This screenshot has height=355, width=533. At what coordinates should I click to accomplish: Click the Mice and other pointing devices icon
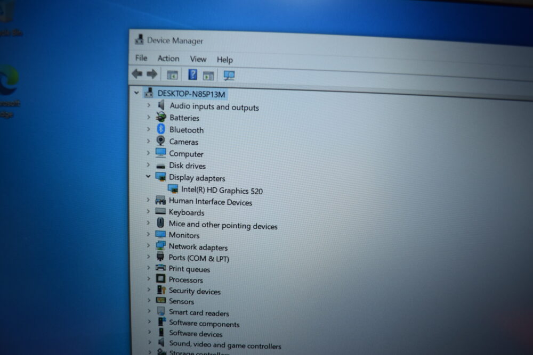tap(160, 222)
